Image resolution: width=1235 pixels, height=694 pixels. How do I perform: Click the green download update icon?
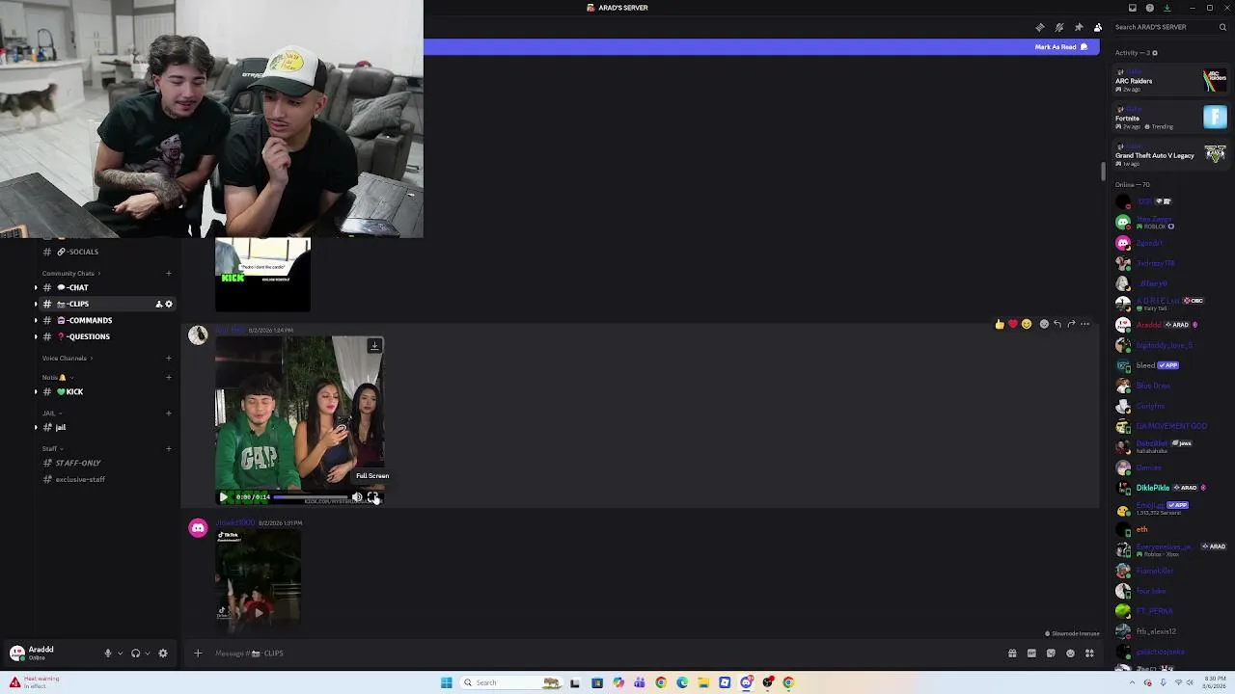click(x=1166, y=8)
